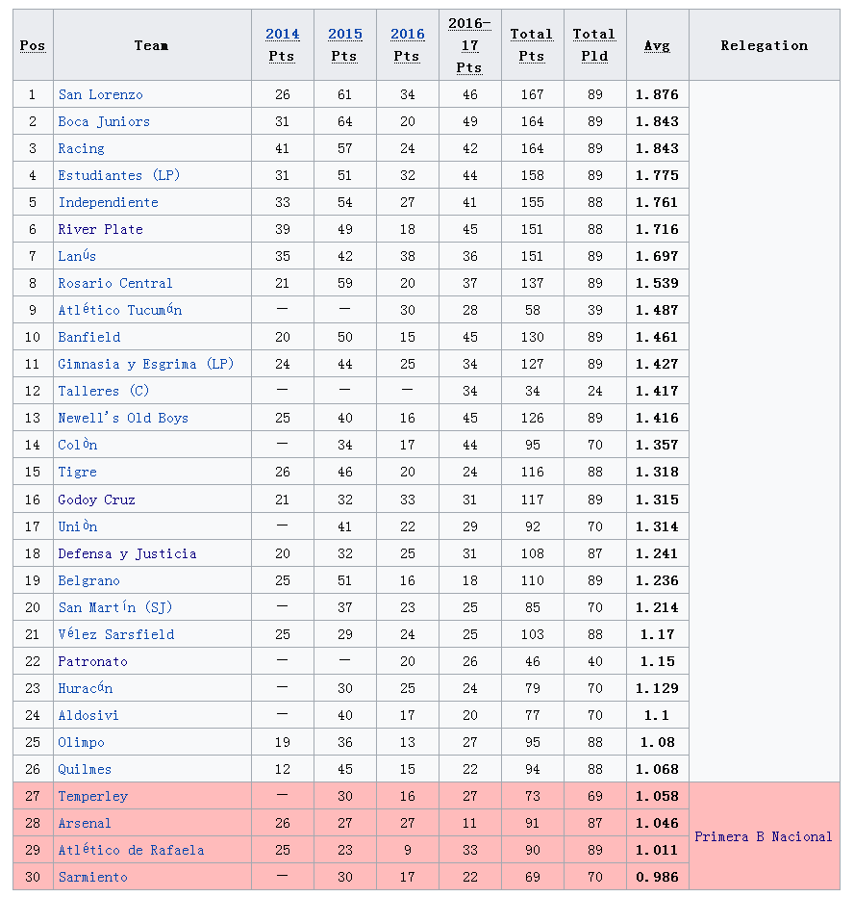Viewport: 854px width, 897px height.
Task: Open the Arsenal team link
Action: pyautogui.click(x=85, y=823)
